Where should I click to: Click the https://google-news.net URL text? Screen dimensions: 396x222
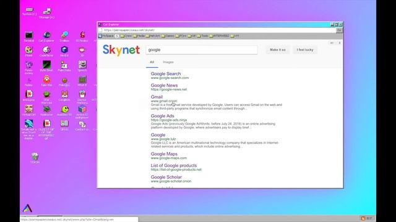(x=169, y=89)
